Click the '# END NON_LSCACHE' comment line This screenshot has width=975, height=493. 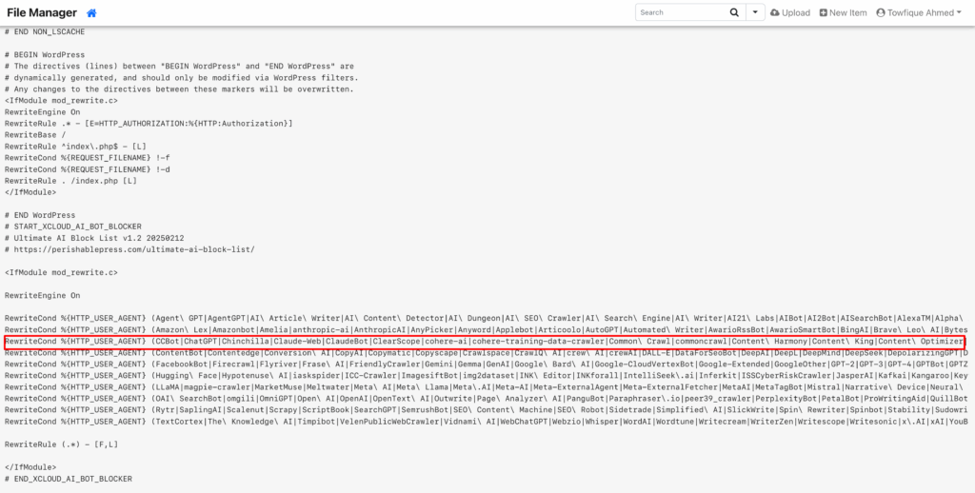pyautogui.click(x=45, y=31)
